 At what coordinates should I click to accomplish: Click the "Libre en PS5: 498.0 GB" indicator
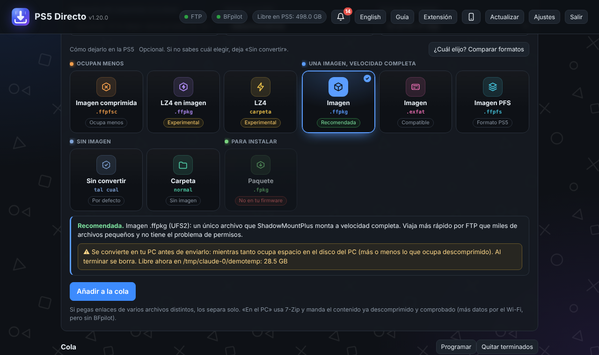(289, 17)
